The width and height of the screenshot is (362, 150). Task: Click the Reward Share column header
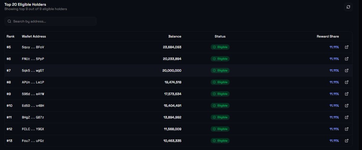click(328, 36)
